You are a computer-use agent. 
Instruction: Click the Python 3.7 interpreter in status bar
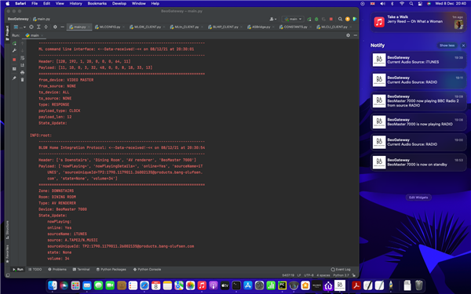341,275
